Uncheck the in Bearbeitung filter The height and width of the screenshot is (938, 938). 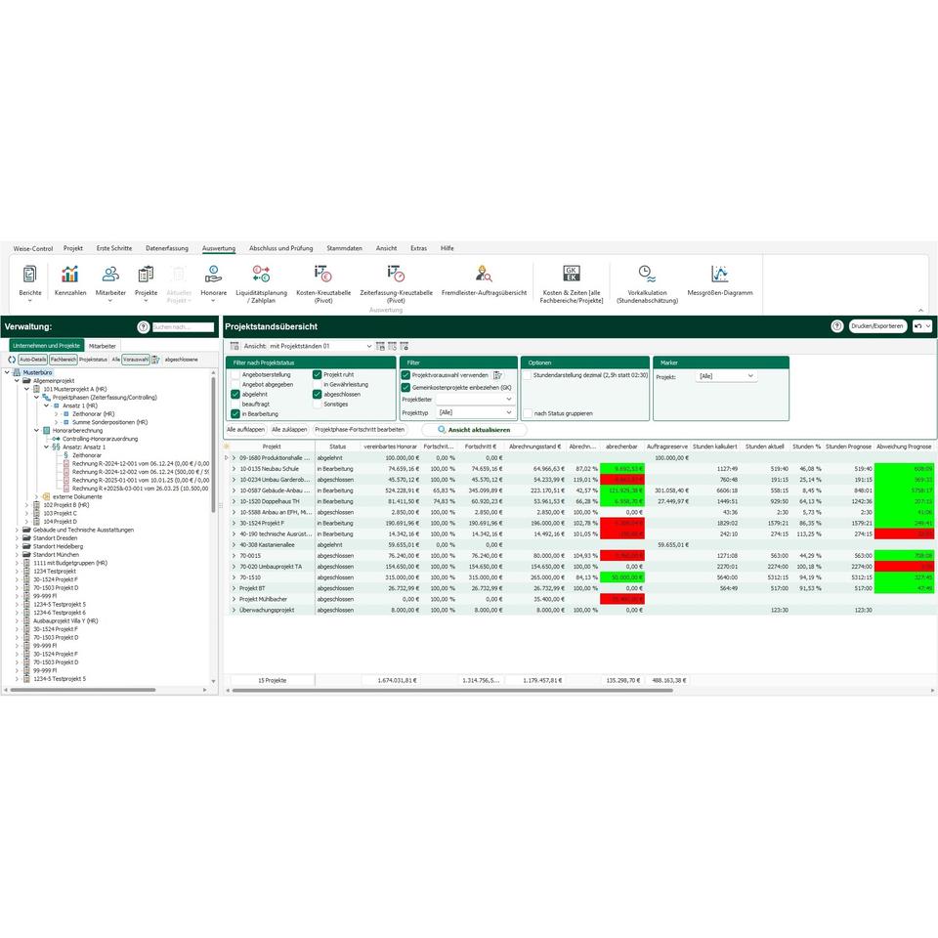[x=235, y=414]
